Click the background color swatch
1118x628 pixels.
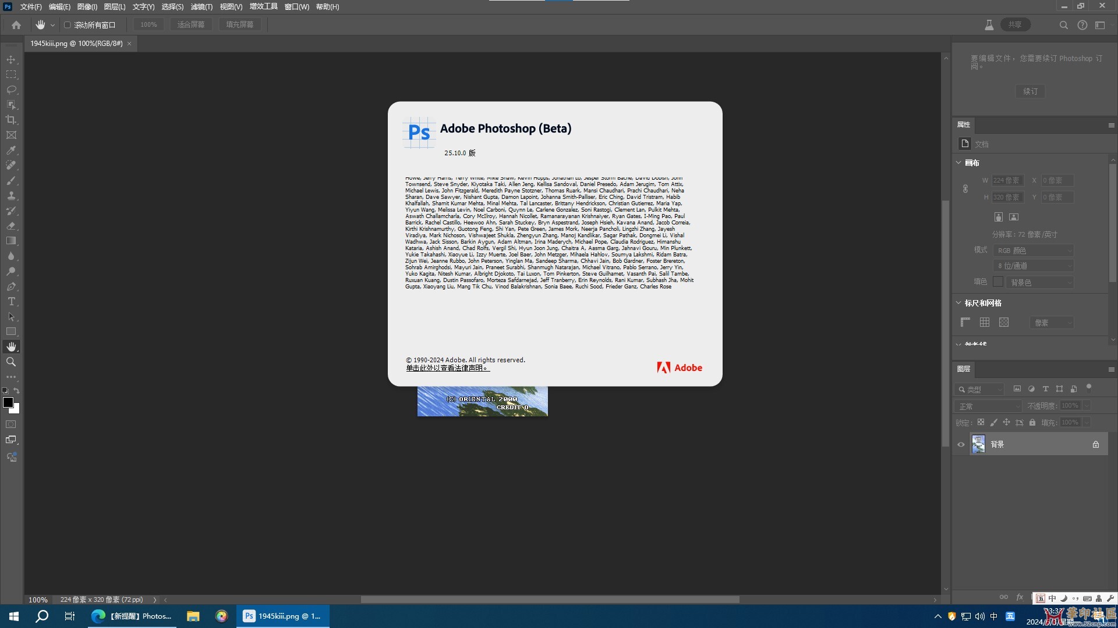16,410
